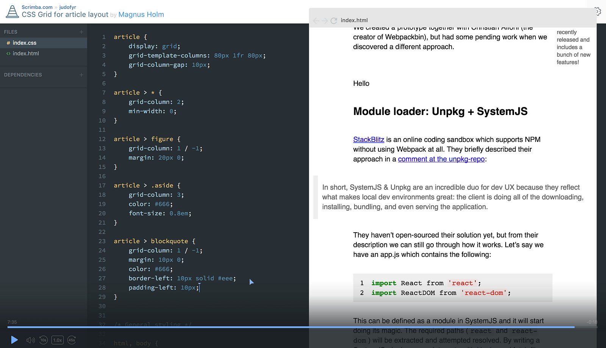Go back in preview browser
This screenshot has width=606, height=348.
pyautogui.click(x=316, y=20)
